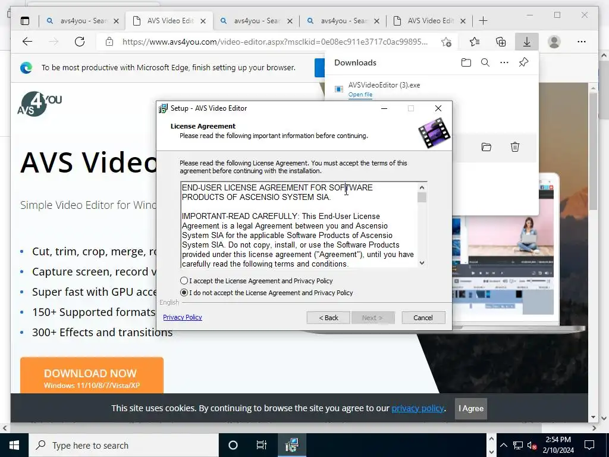Open the notification center icon
The image size is (609, 457).
click(x=589, y=445)
